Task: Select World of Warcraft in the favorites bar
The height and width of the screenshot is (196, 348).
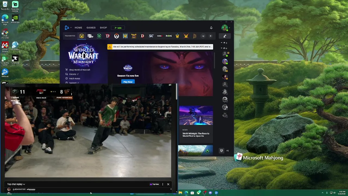Action: (x=82, y=36)
